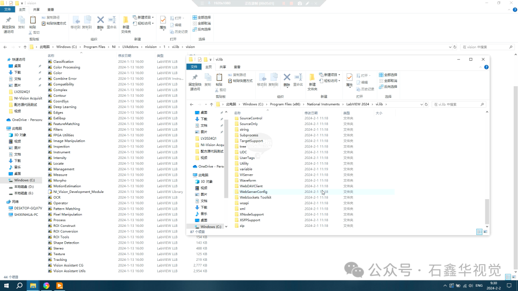Open 新建项目 dropdown in the vision window
Image resolution: width=518 pixels, height=291 pixels.
[143, 17]
